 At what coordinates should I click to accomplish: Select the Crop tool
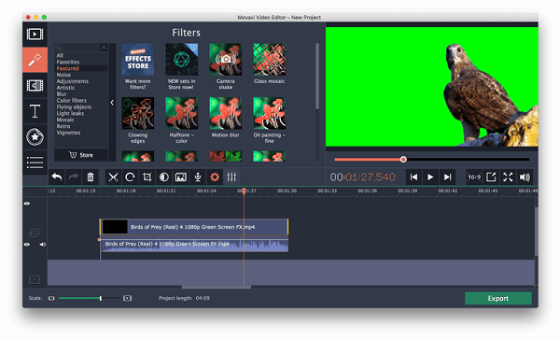(147, 177)
